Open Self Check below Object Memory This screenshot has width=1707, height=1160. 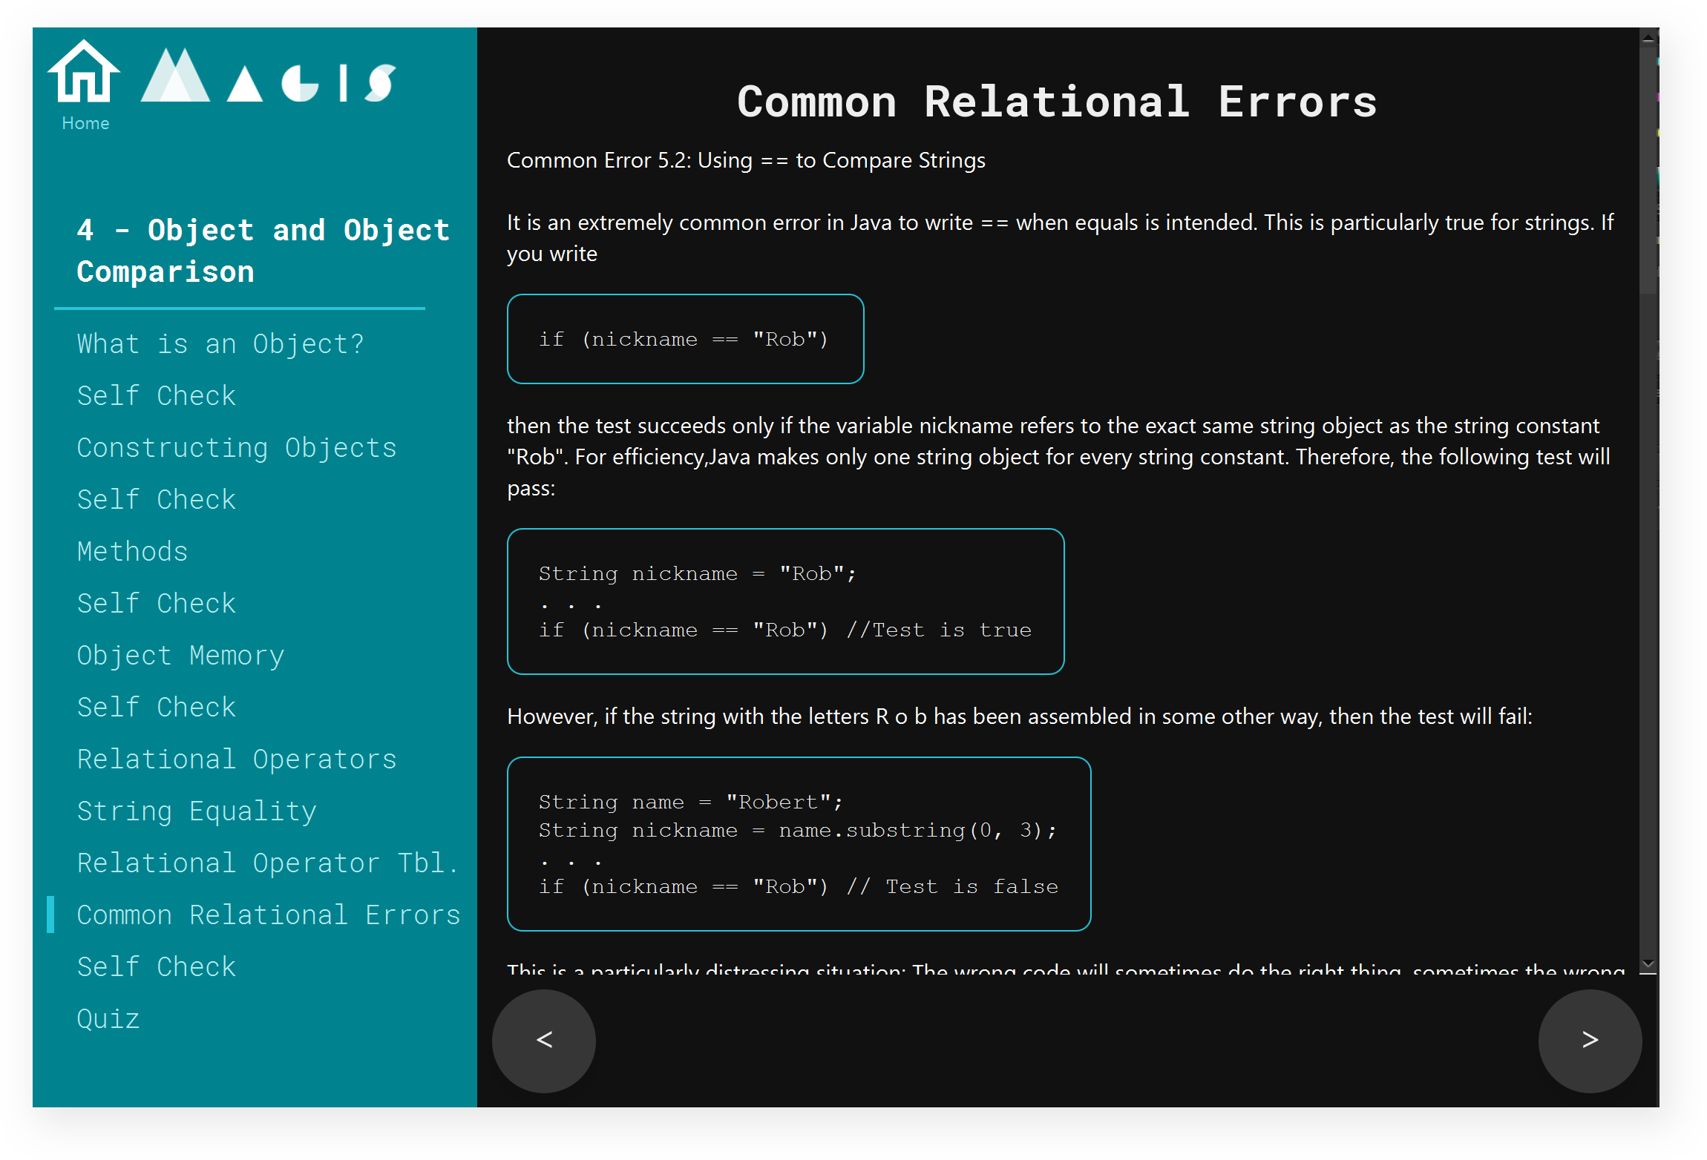click(157, 708)
